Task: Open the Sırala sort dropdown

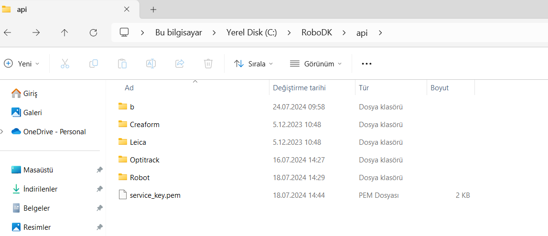Action: [254, 64]
